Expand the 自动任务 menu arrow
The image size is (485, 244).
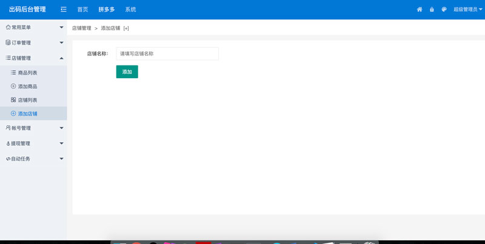[62, 159]
